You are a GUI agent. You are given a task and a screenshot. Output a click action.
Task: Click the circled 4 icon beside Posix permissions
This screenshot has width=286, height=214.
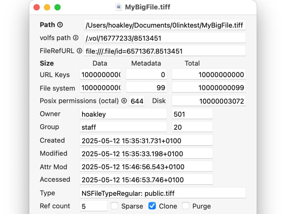pos(124,101)
